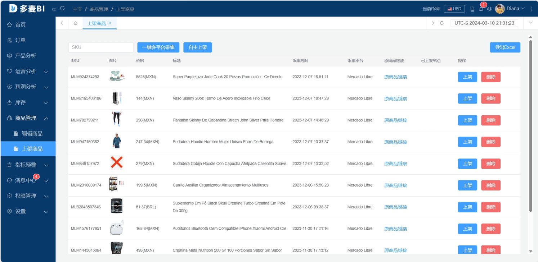This screenshot has width=538, height=262.
Task: Collapse the 商品管理 sidebar menu
Action: (x=28, y=118)
